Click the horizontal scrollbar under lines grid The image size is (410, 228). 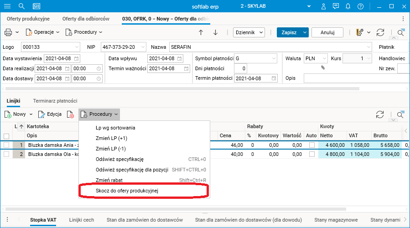[x=176, y=209]
